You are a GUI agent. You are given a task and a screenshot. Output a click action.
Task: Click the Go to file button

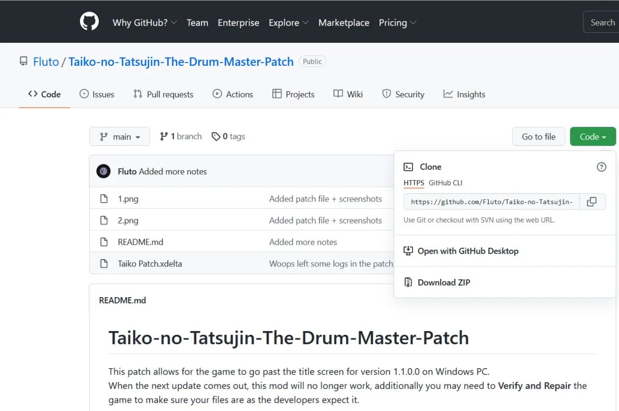coord(538,137)
